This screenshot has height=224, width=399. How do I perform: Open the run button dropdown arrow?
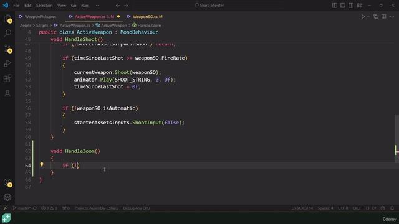click(368, 17)
